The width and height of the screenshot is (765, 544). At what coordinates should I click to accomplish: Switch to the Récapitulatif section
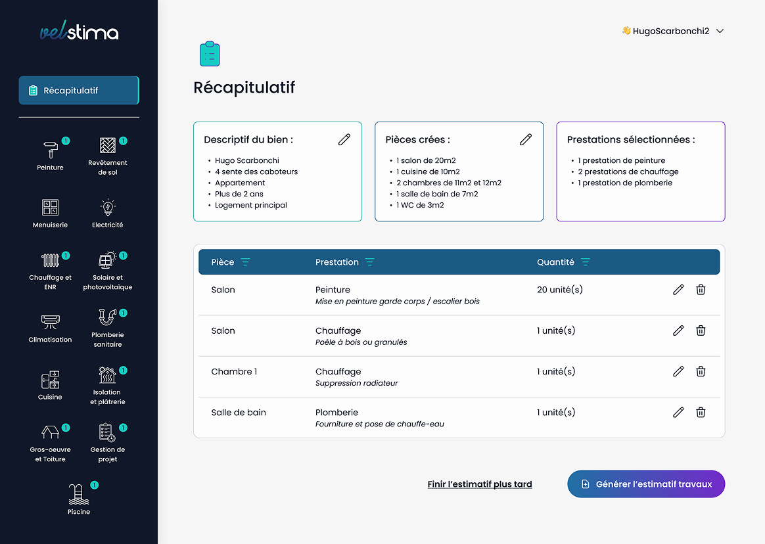[x=78, y=90]
